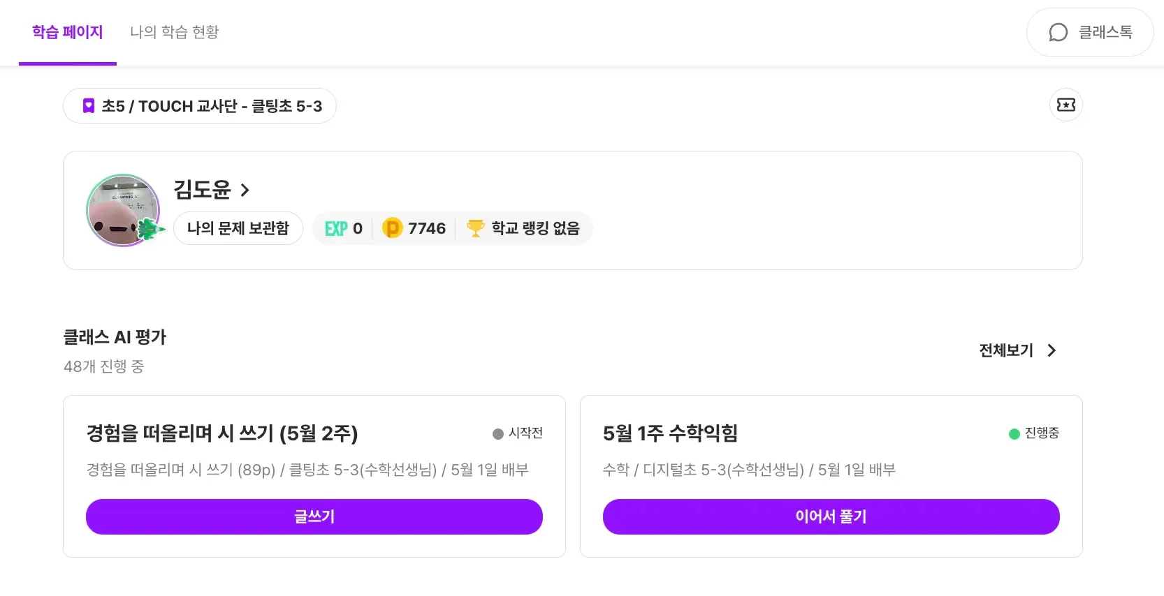Switch to 학습 페이지 tab
Image resolution: width=1164 pixels, height=596 pixels.
coord(68,32)
